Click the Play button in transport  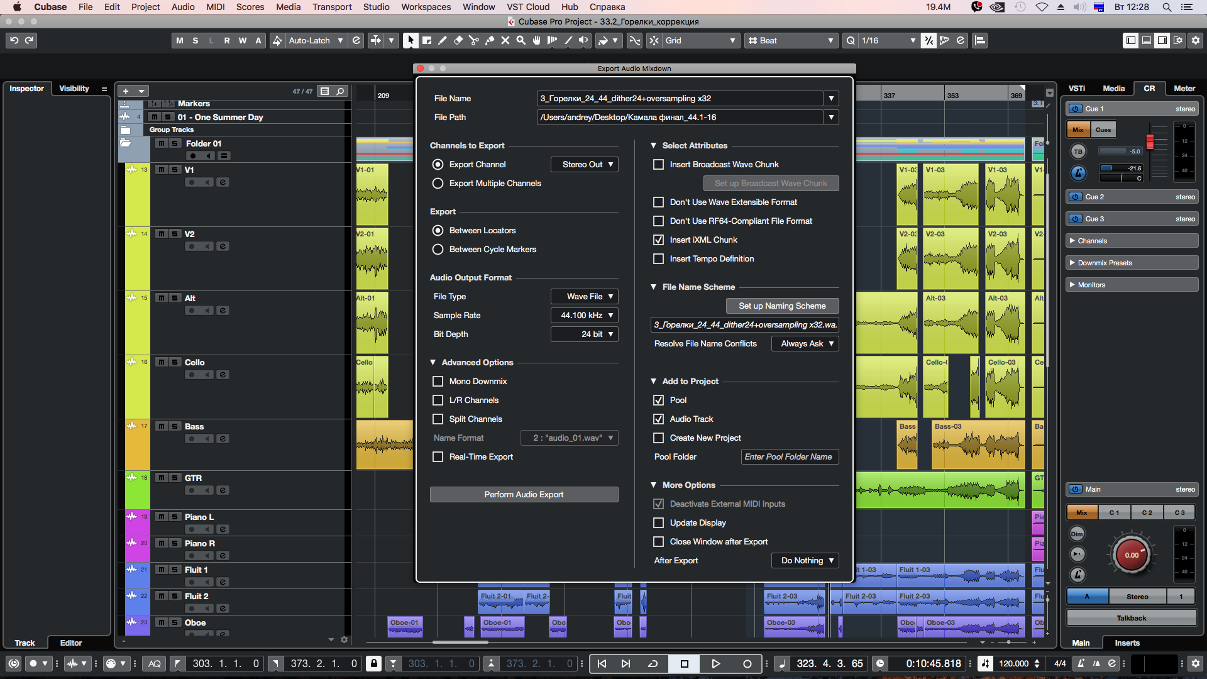point(715,663)
